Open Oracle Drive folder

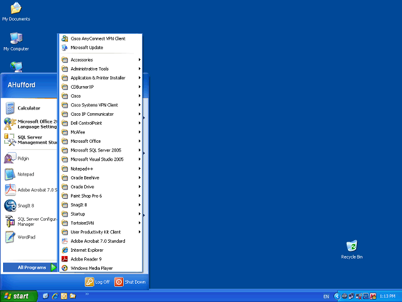(x=100, y=187)
